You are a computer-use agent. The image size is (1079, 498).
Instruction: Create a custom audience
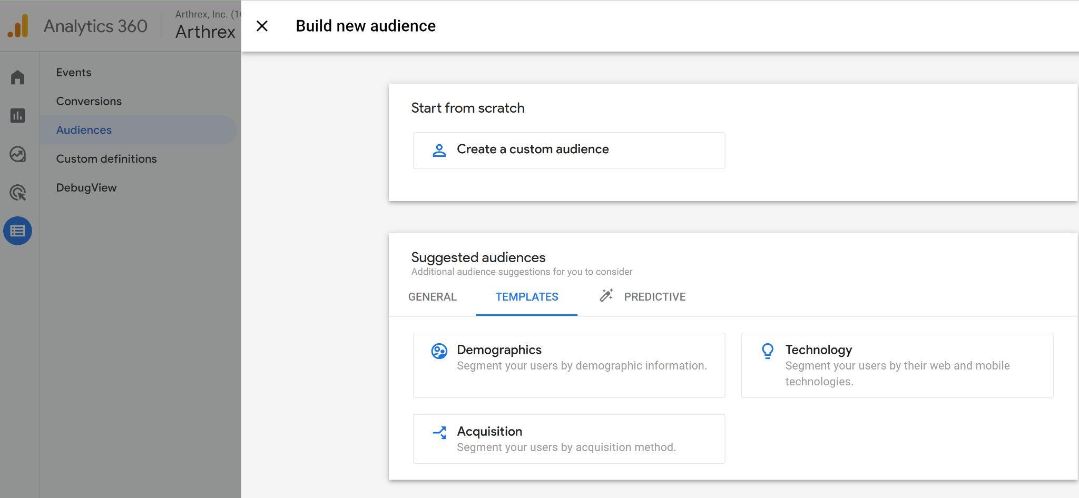pos(568,151)
